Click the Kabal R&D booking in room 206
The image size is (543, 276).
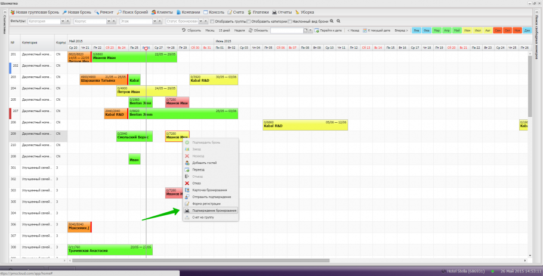[x=304, y=124]
